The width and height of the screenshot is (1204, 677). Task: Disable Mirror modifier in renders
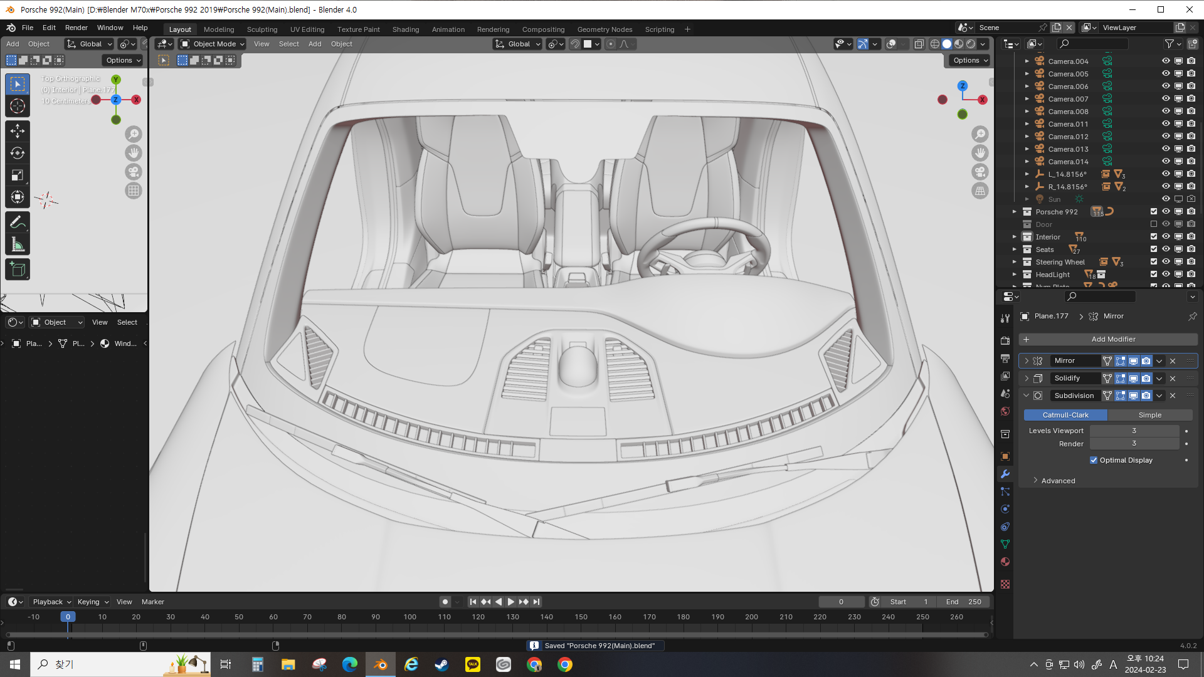coord(1146,361)
